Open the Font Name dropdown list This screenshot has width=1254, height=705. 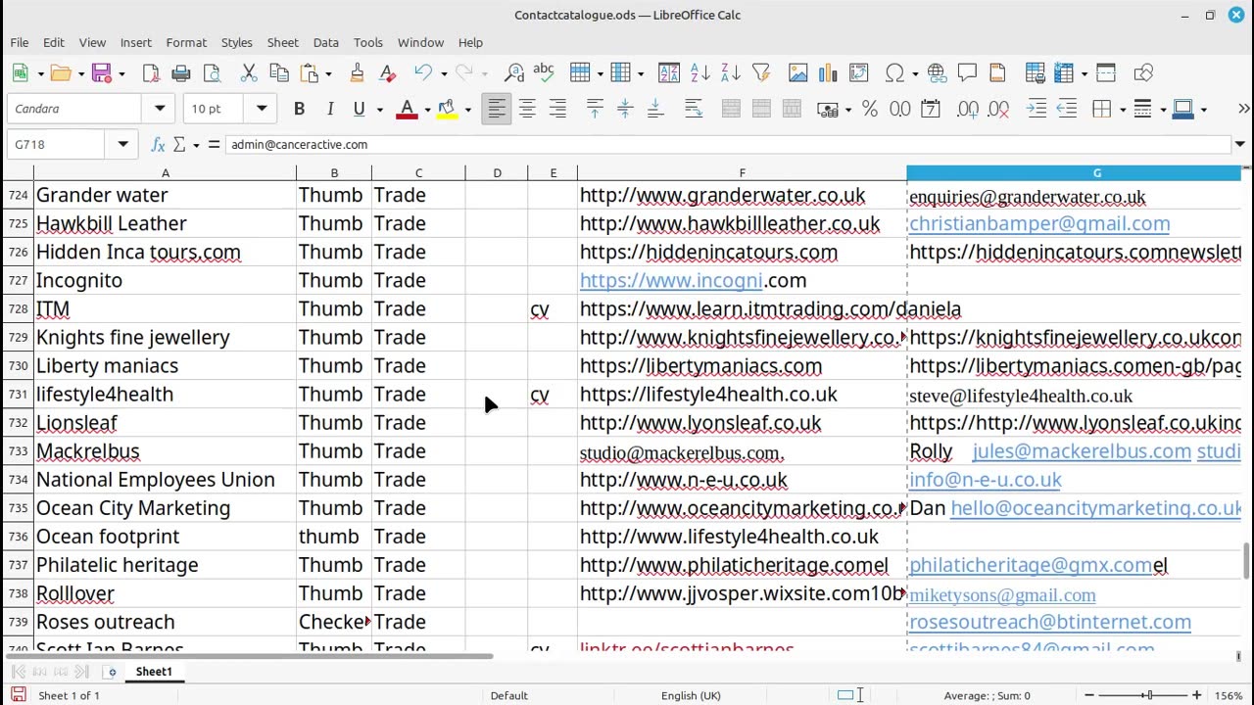(x=160, y=109)
